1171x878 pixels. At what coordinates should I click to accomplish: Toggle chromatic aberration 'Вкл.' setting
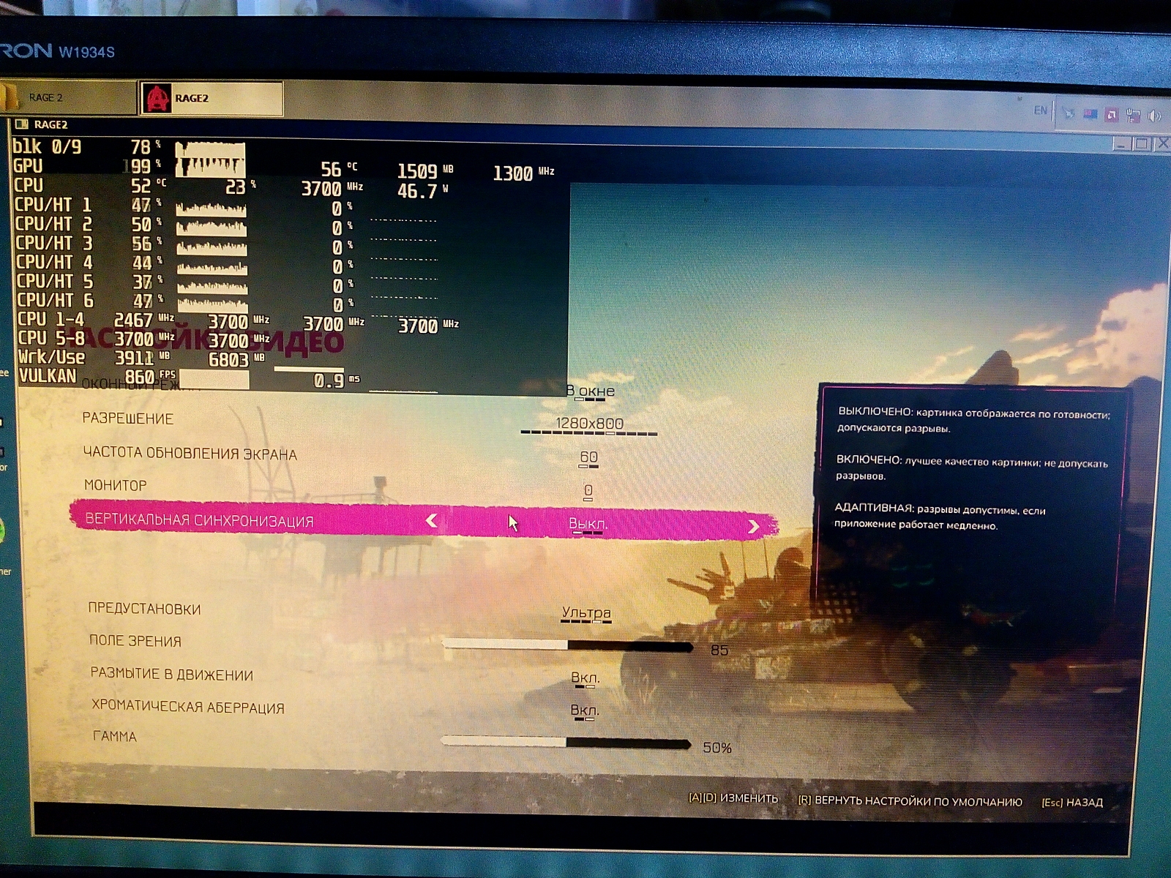tap(585, 710)
